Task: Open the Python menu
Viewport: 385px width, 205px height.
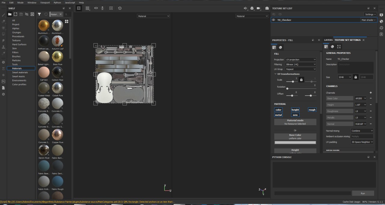Action: tap(57, 2)
